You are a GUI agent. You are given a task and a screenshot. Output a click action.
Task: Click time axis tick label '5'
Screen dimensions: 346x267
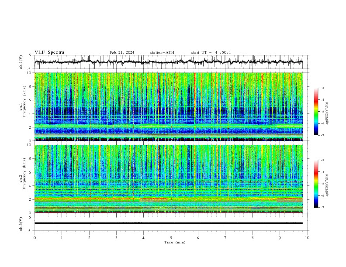click(x=171, y=238)
